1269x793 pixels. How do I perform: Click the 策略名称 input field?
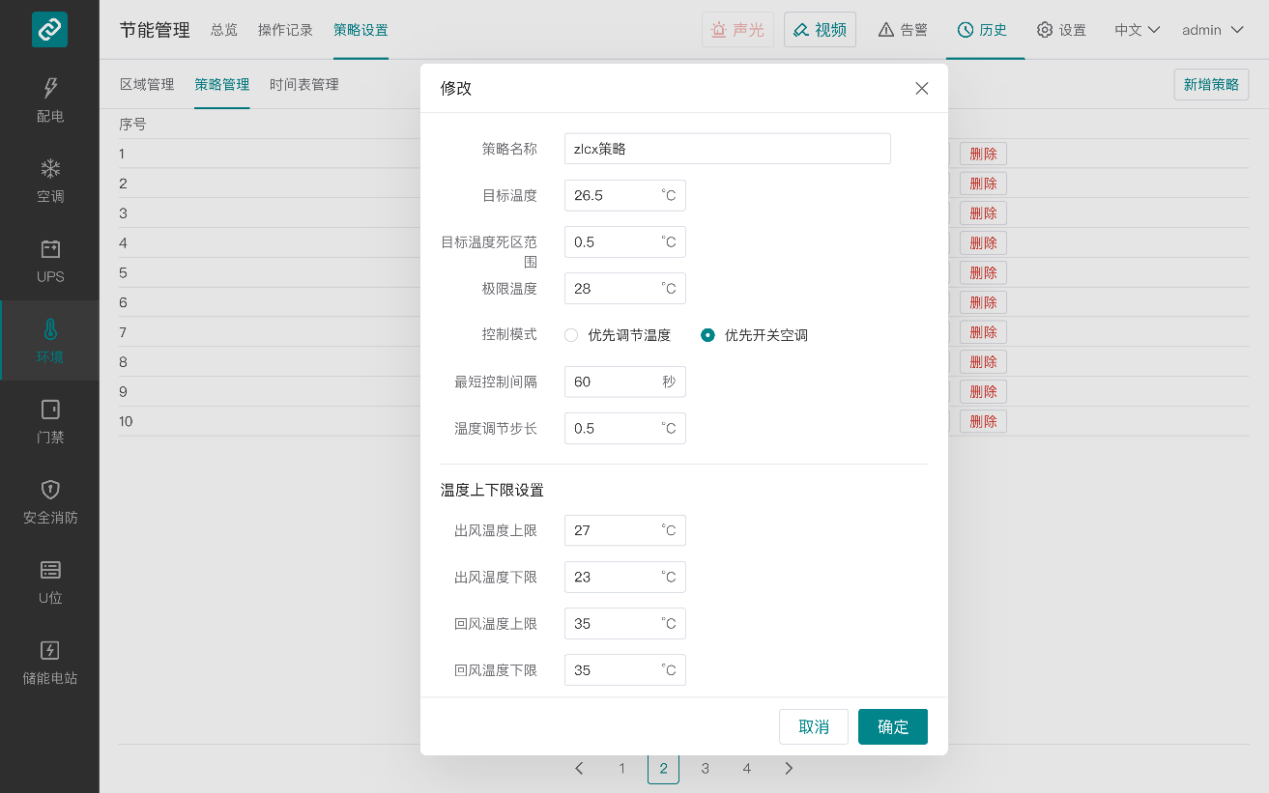pyautogui.click(x=727, y=149)
